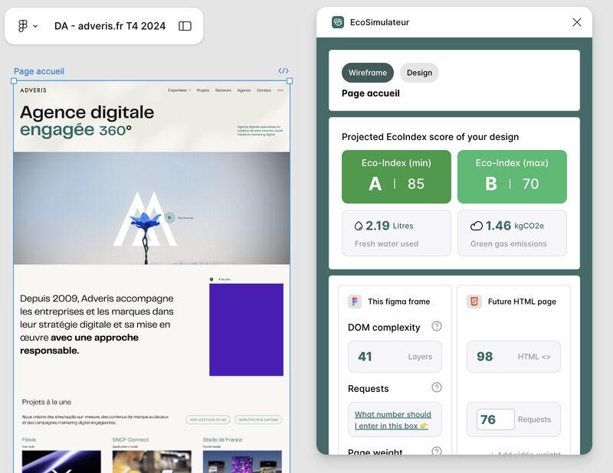This screenshot has height=473, width=613.
Task: Click the cloud icon beside 1.46 kgCO2e
Action: click(x=476, y=226)
